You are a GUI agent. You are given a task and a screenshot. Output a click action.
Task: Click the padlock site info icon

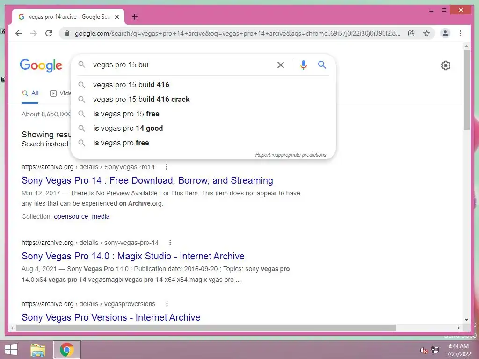coord(67,33)
